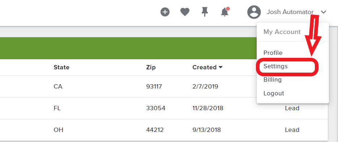Open favorites with the heart icon

pos(185,12)
